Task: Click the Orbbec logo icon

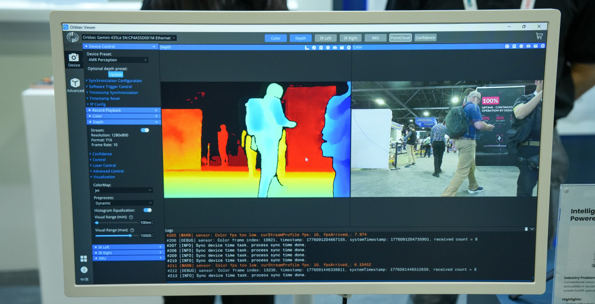Action: [x=73, y=37]
